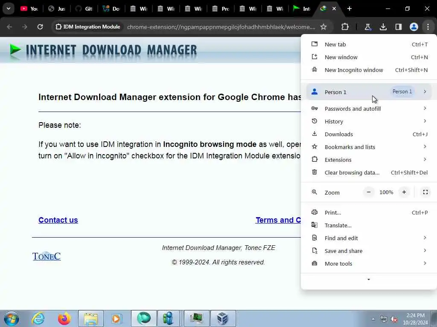Click the Bookmarks star icon in menu
This screenshot has width=437, height=327.
315,147
